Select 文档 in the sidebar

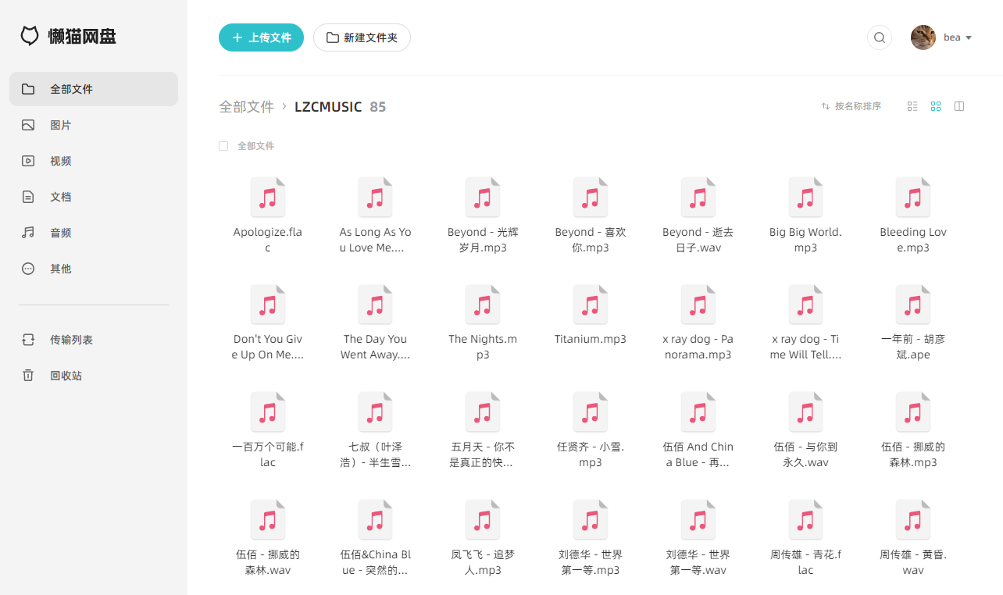(x=94, y=197)
